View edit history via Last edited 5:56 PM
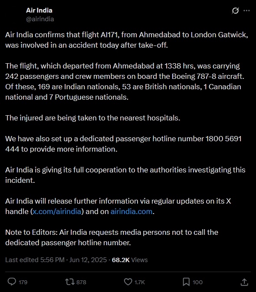Viewport: 256px width, 292px height. click(35, 260)
